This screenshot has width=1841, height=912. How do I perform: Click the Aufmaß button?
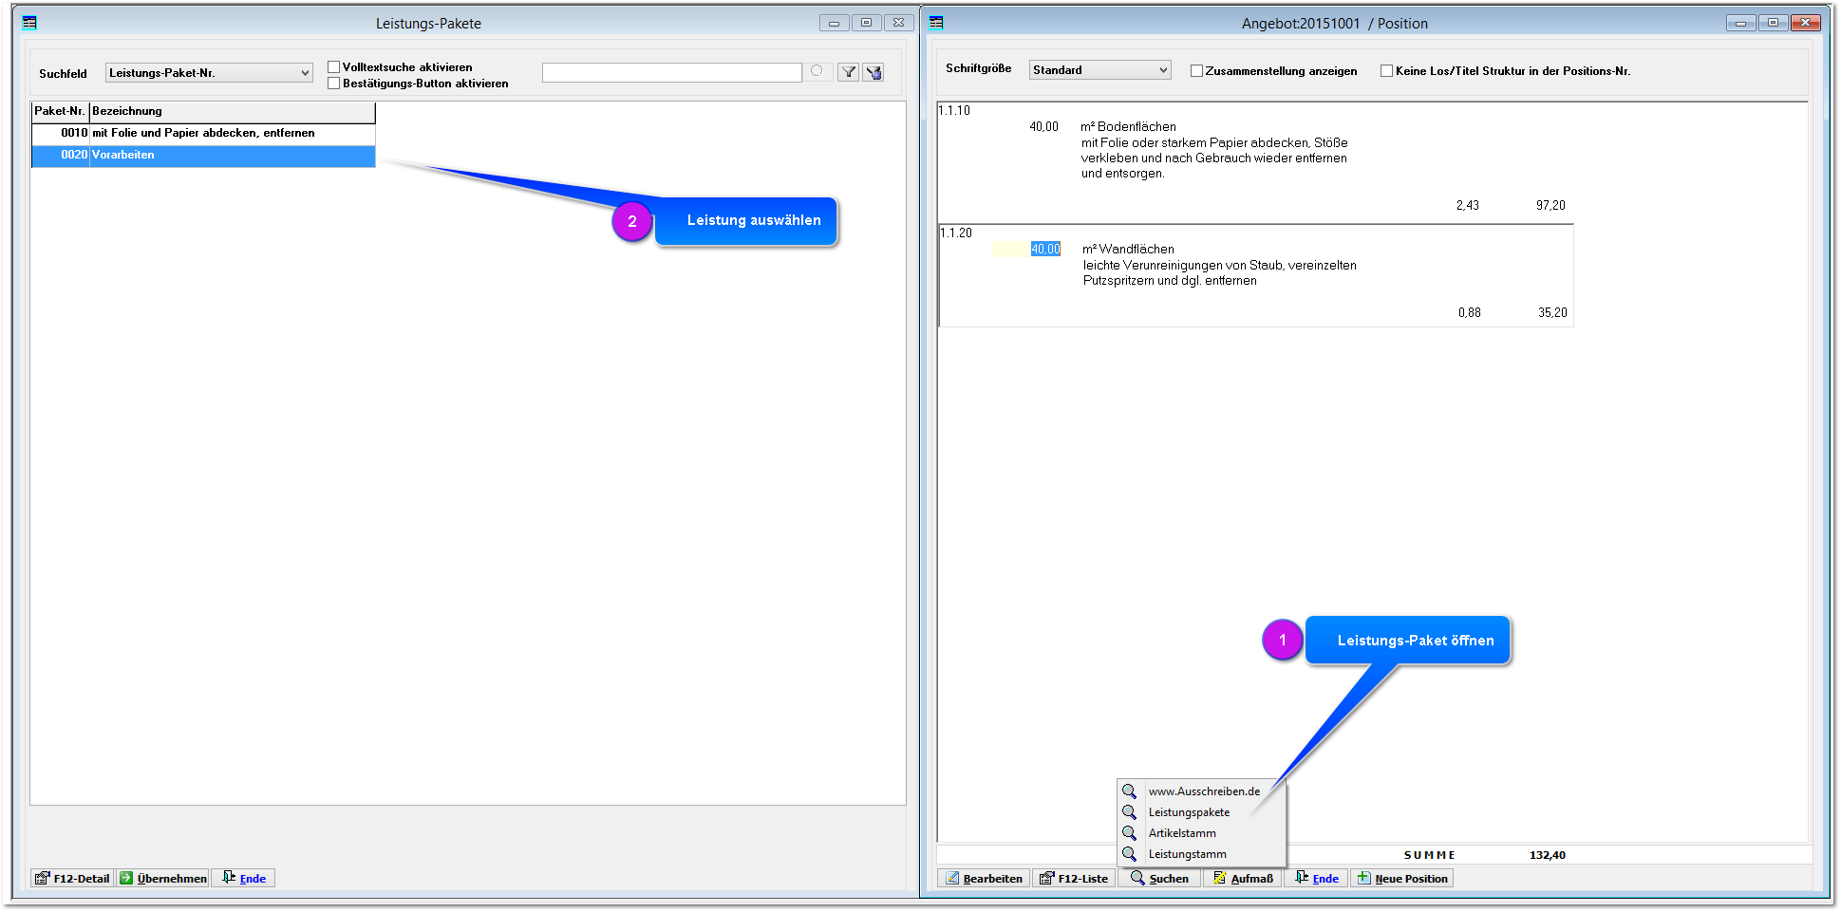pos(1243,879)
